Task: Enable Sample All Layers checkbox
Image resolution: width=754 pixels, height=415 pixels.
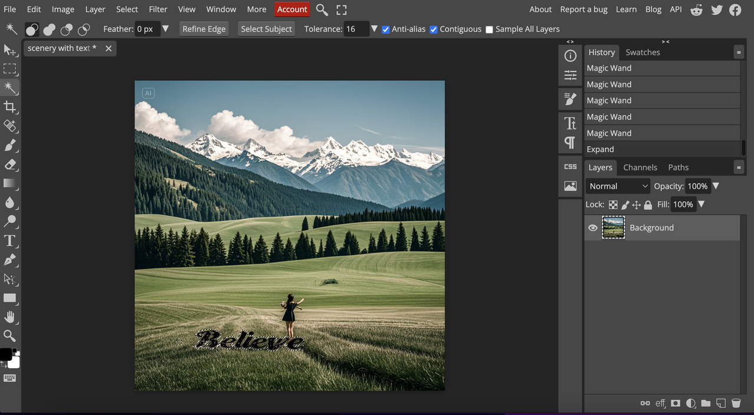Action: coord(489,29)
